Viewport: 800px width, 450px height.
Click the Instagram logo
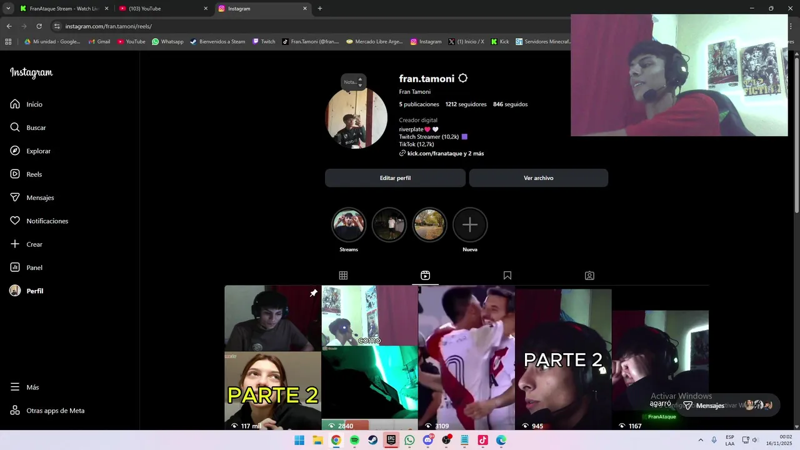[x=31, y=73]
